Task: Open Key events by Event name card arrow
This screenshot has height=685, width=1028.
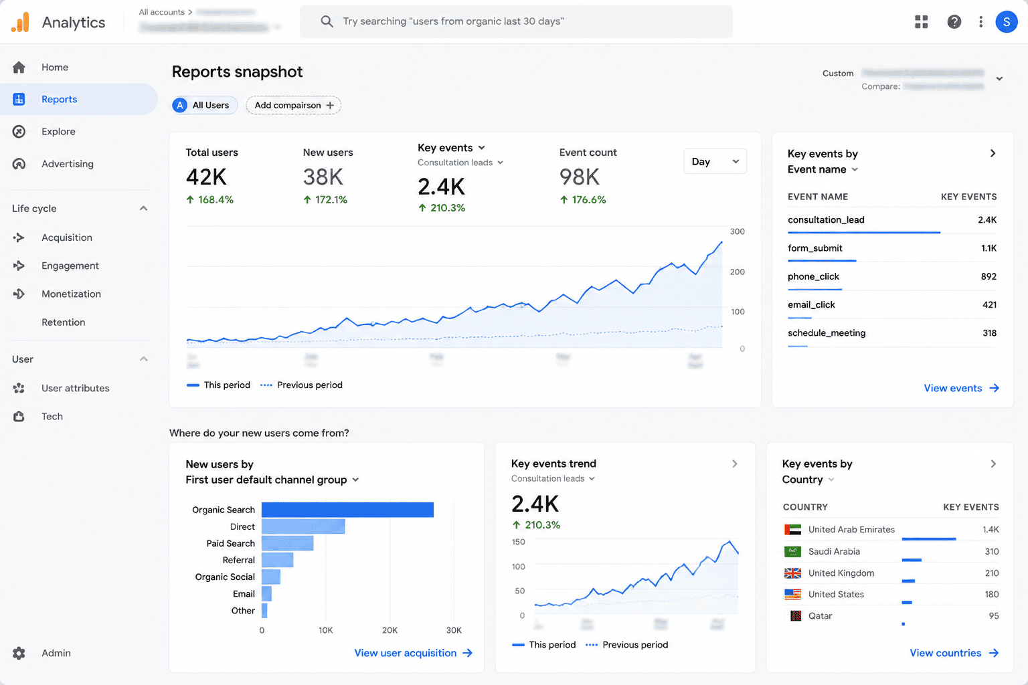Action: click(x=993, y=153)
